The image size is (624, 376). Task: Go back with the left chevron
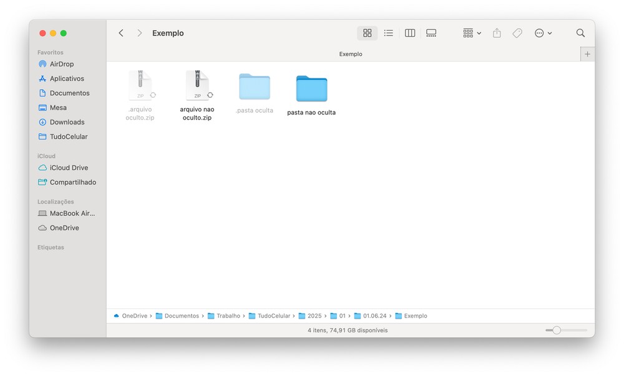[x=121, y=33]
